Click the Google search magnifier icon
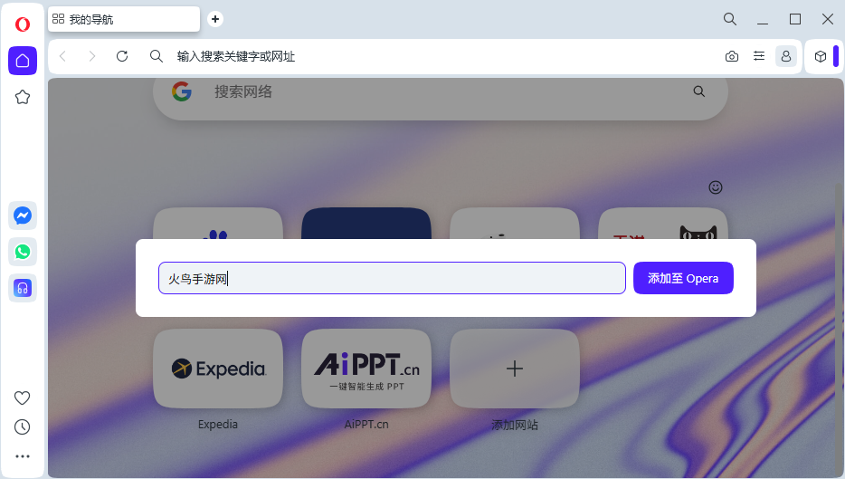The width and height of the screenshot is (845, 479). pyautogui.click(x=699, y=91)
